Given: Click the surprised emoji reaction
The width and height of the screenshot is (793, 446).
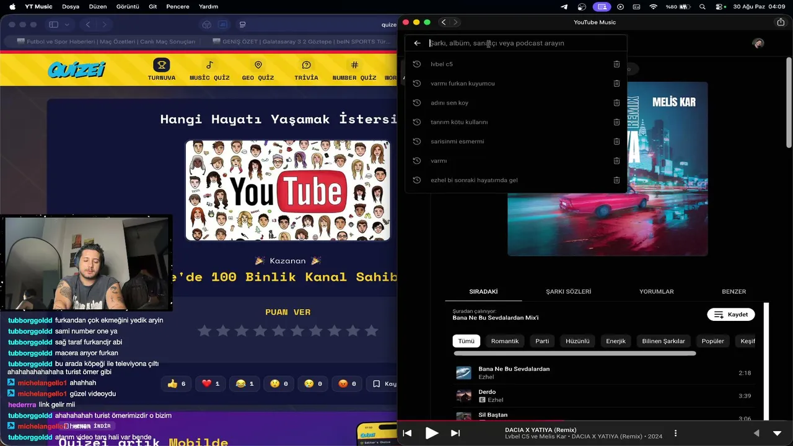Looking at the screenshot, I should pyautogui.click(x=279, y=384).
